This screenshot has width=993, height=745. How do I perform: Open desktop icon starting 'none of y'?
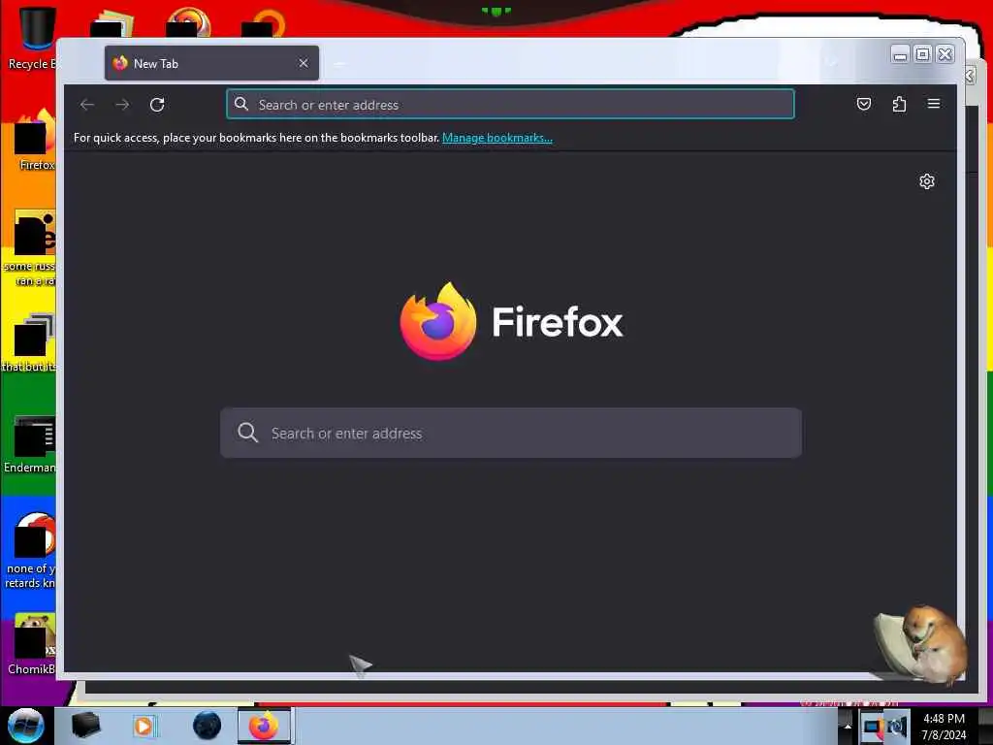point(32,551)
